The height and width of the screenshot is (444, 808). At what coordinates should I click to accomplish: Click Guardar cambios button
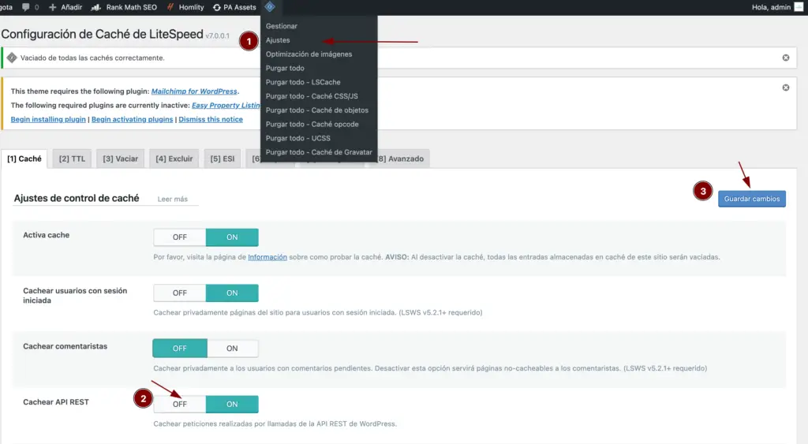tap(752, 198)
